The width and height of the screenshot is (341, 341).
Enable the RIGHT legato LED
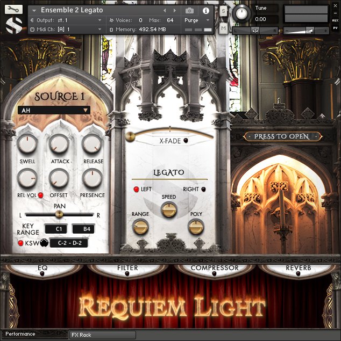(203, 189)
